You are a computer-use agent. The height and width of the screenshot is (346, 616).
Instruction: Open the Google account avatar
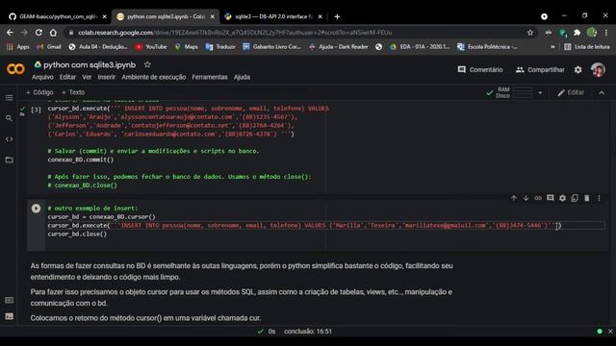pyautogui.click(x=598, y=70)
